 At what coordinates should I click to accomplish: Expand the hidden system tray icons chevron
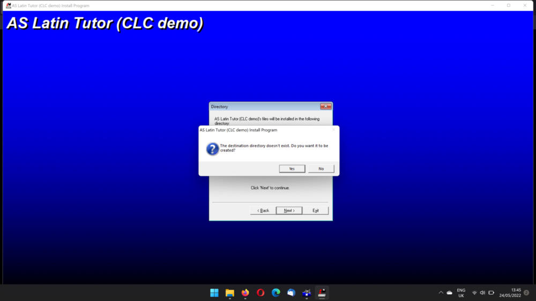pos(441,292)
